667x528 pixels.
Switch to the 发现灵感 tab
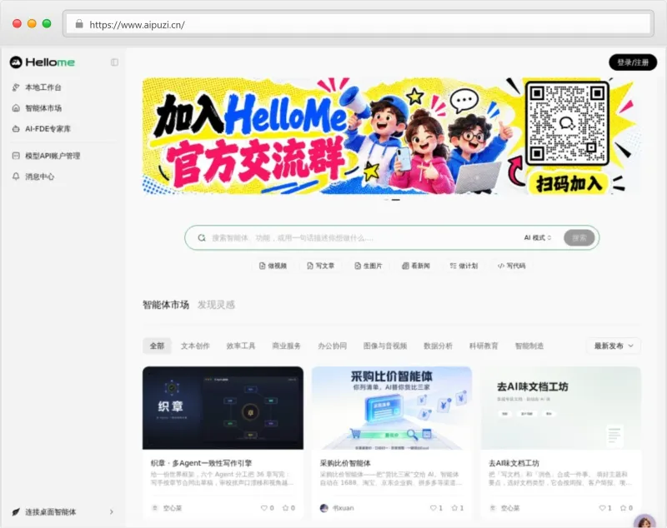(216, 305)
